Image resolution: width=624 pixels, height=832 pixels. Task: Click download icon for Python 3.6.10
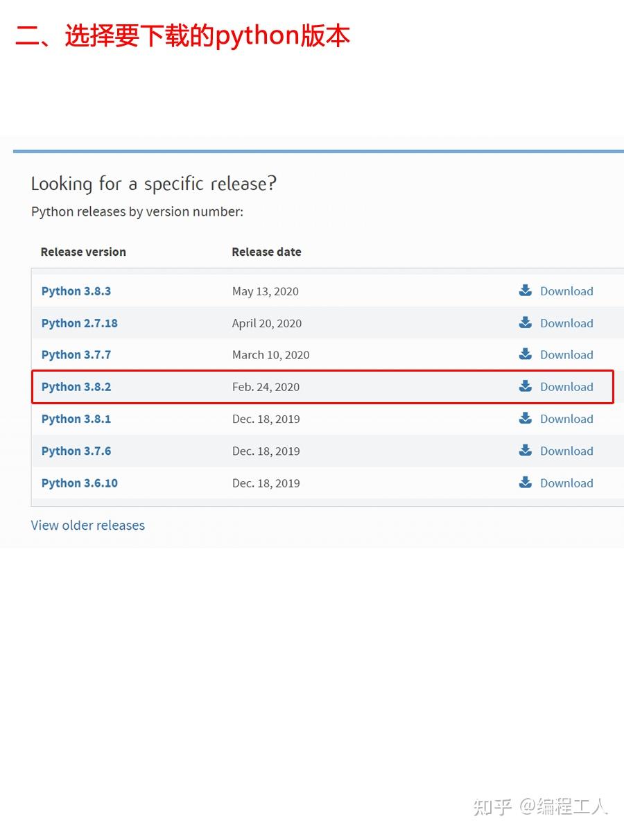coord(526,483)
